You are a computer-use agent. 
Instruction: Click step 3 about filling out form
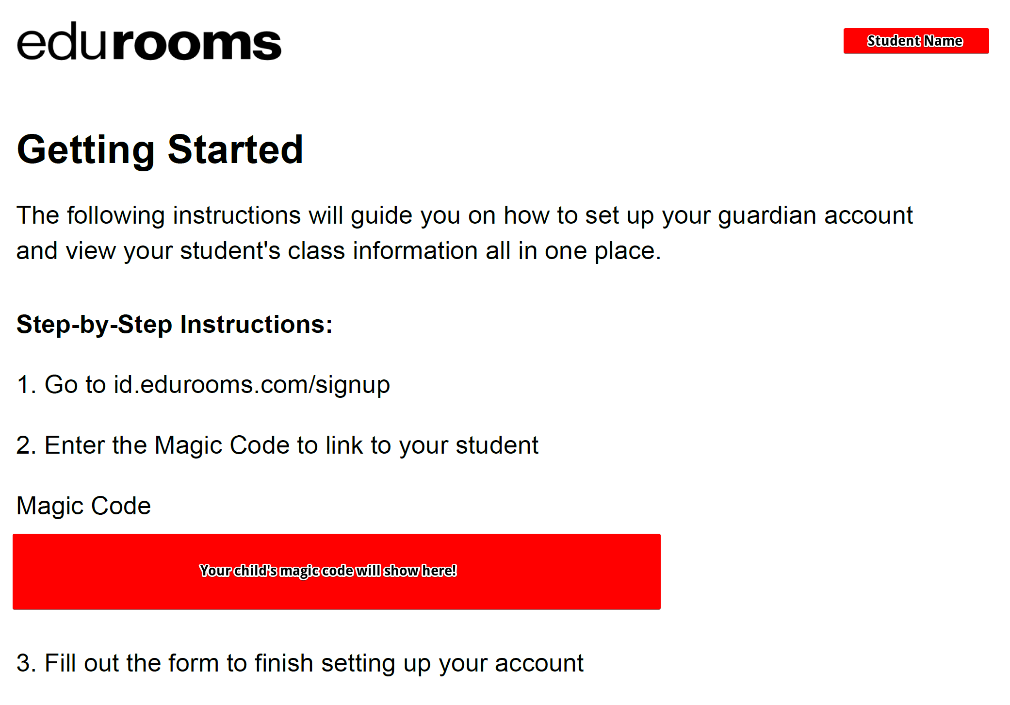coord(300,663)
